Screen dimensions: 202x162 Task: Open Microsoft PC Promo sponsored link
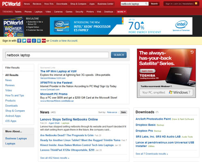click(54, 94)
